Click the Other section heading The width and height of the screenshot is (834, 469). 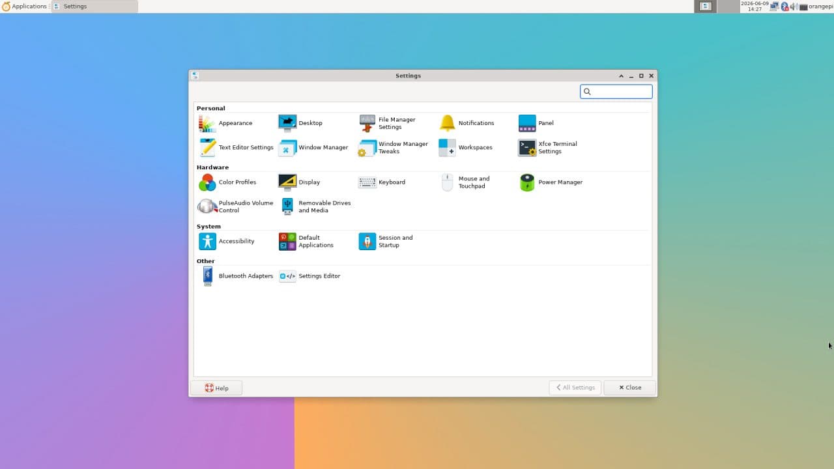tap(206, 261)
